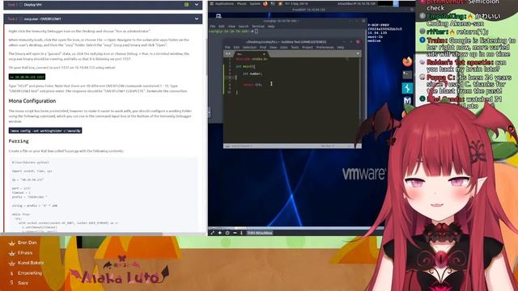Toggle Sublime's side bar status icon

[227, 145]
